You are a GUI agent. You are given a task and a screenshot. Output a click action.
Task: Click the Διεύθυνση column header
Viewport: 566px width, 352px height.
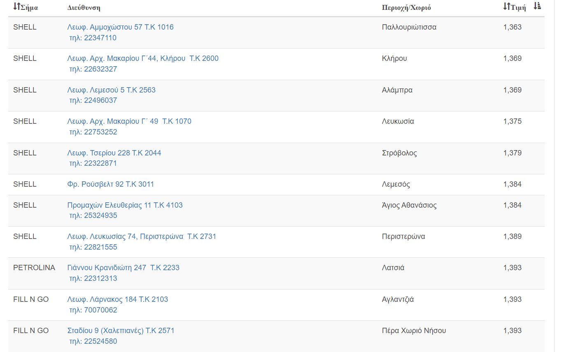(84, 7)
